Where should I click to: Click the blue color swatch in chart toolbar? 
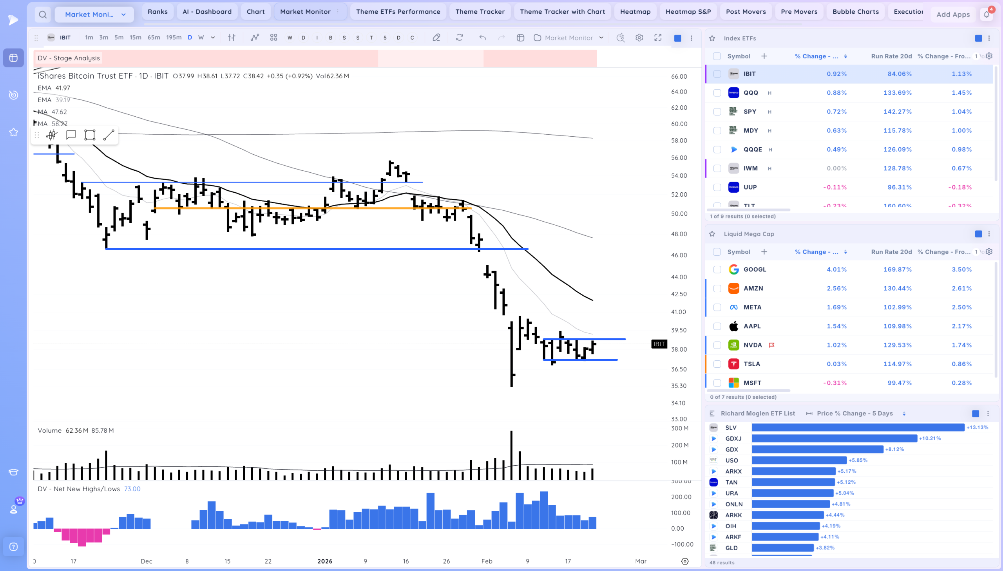677,38
